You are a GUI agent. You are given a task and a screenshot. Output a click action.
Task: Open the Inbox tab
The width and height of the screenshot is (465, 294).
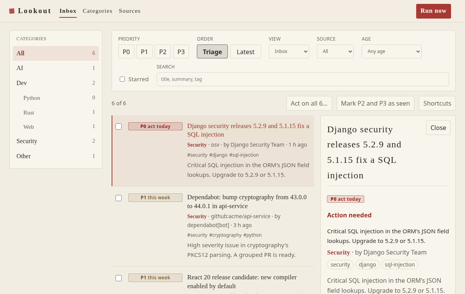pyautogui.click(x=68, y=11)
